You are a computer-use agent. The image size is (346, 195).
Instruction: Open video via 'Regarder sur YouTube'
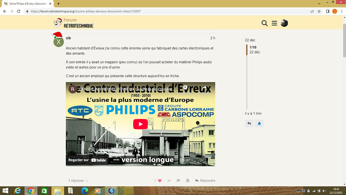click(87, 160)
